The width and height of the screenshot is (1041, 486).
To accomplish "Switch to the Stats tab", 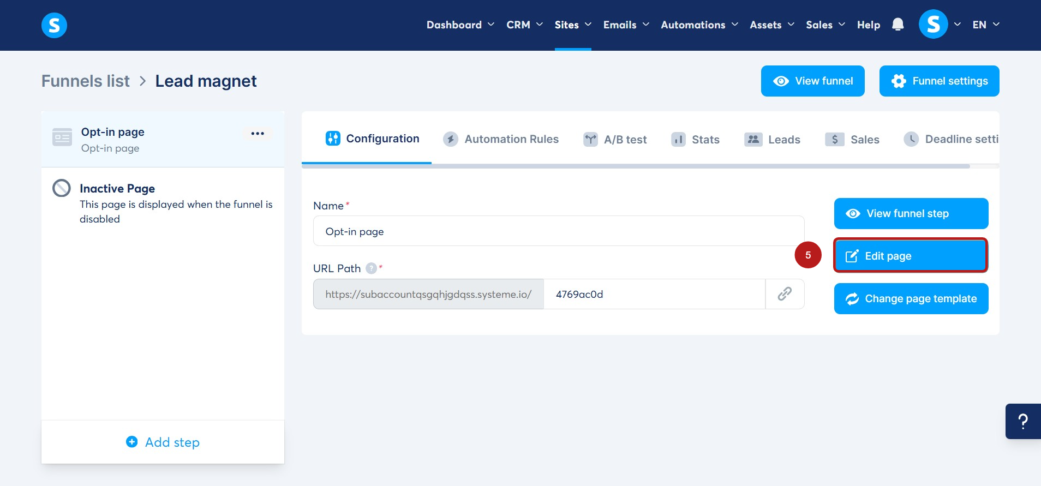I will click(x=695, y=139).
